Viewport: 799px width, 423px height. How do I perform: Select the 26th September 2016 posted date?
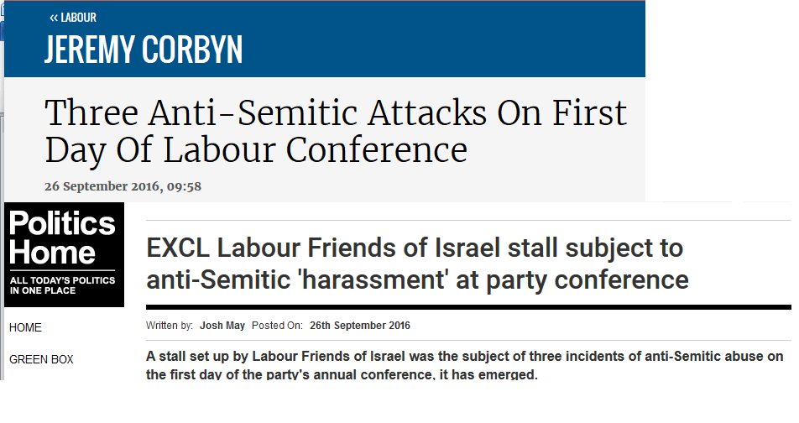tap(360, 325)
